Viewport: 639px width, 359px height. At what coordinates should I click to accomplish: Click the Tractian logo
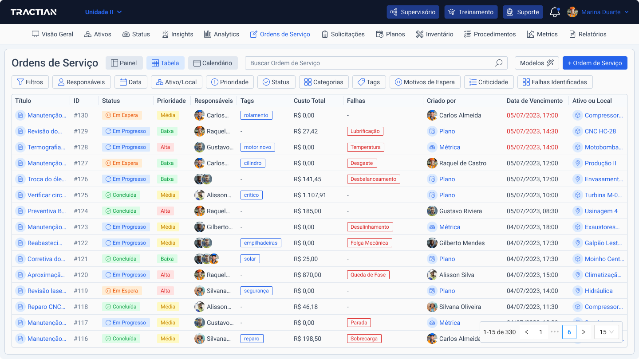(x=34, y=12)
